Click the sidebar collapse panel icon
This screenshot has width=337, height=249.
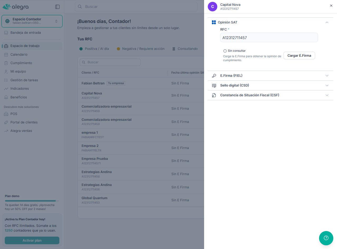click(57, 7)
